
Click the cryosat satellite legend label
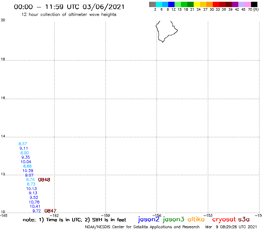224,220
